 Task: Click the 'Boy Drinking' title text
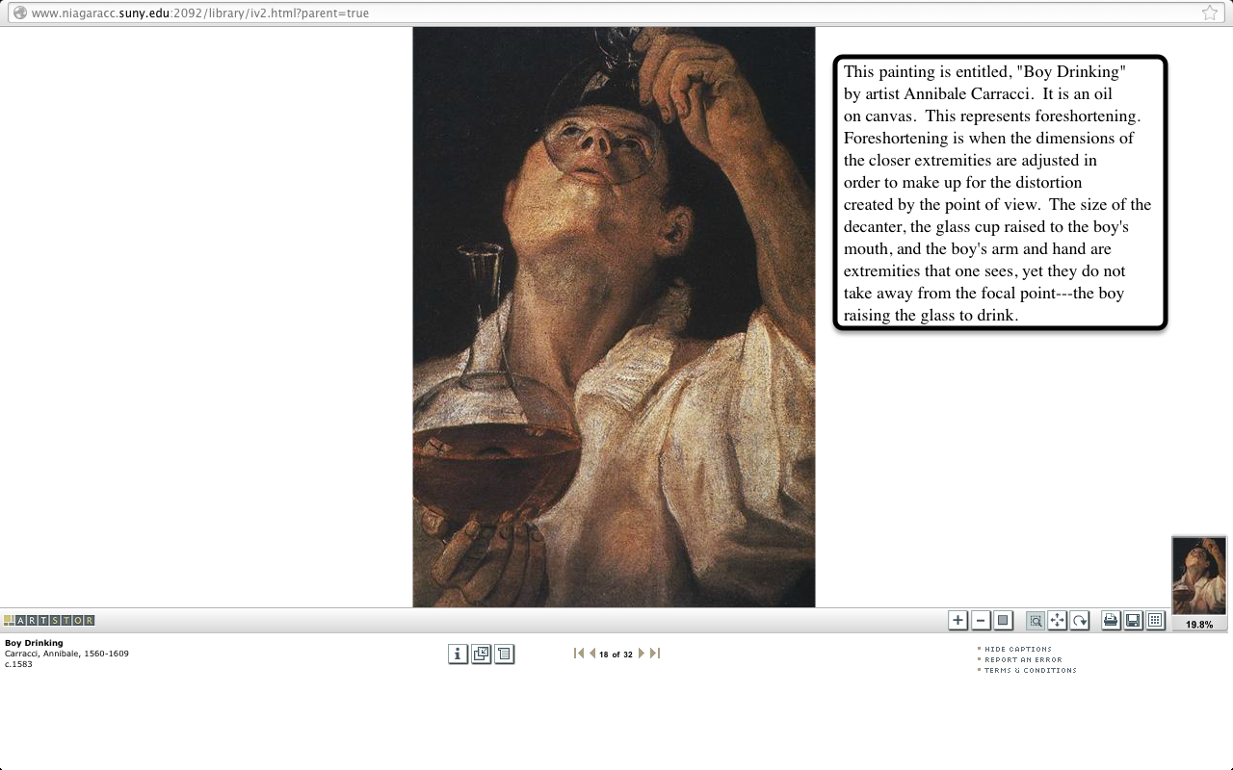coord(34,643)
